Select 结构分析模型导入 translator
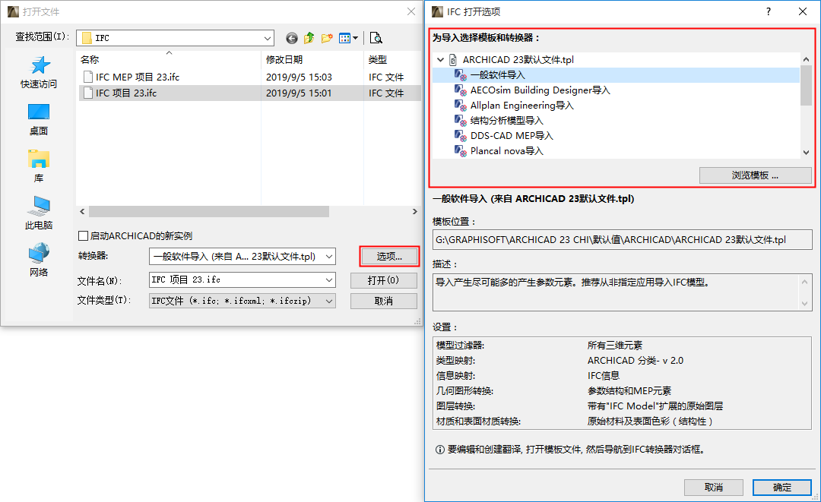The height and width of the screenshot is (502, 821). click(x=507, y=121)
